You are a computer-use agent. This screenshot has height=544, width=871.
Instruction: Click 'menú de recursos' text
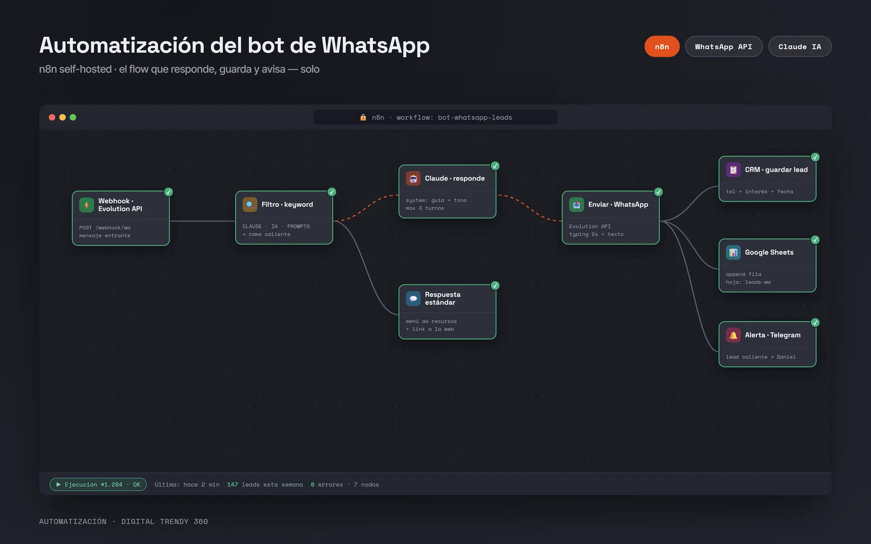pyautogui.click(x=432, y=322)
